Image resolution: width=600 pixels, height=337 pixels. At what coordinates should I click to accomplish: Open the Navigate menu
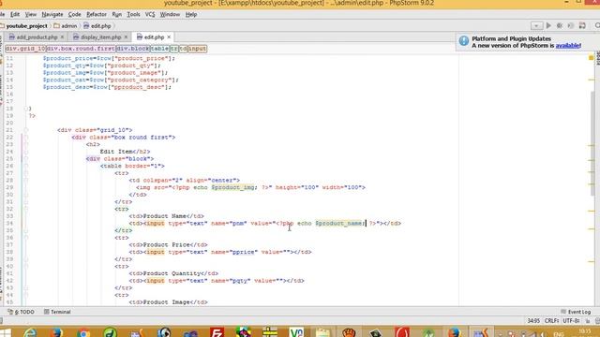click(x=52, y=15)
